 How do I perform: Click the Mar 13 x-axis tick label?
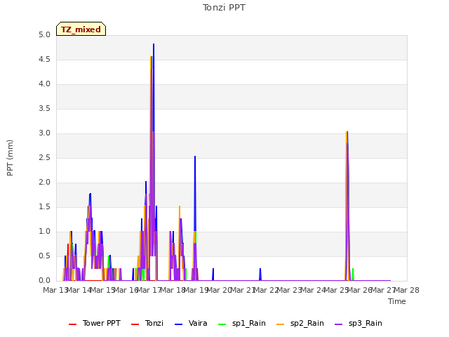[55, 290]
